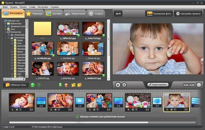Click the 16:9 aspect ratio button
The image size is (205, 130).
(118, 14)
